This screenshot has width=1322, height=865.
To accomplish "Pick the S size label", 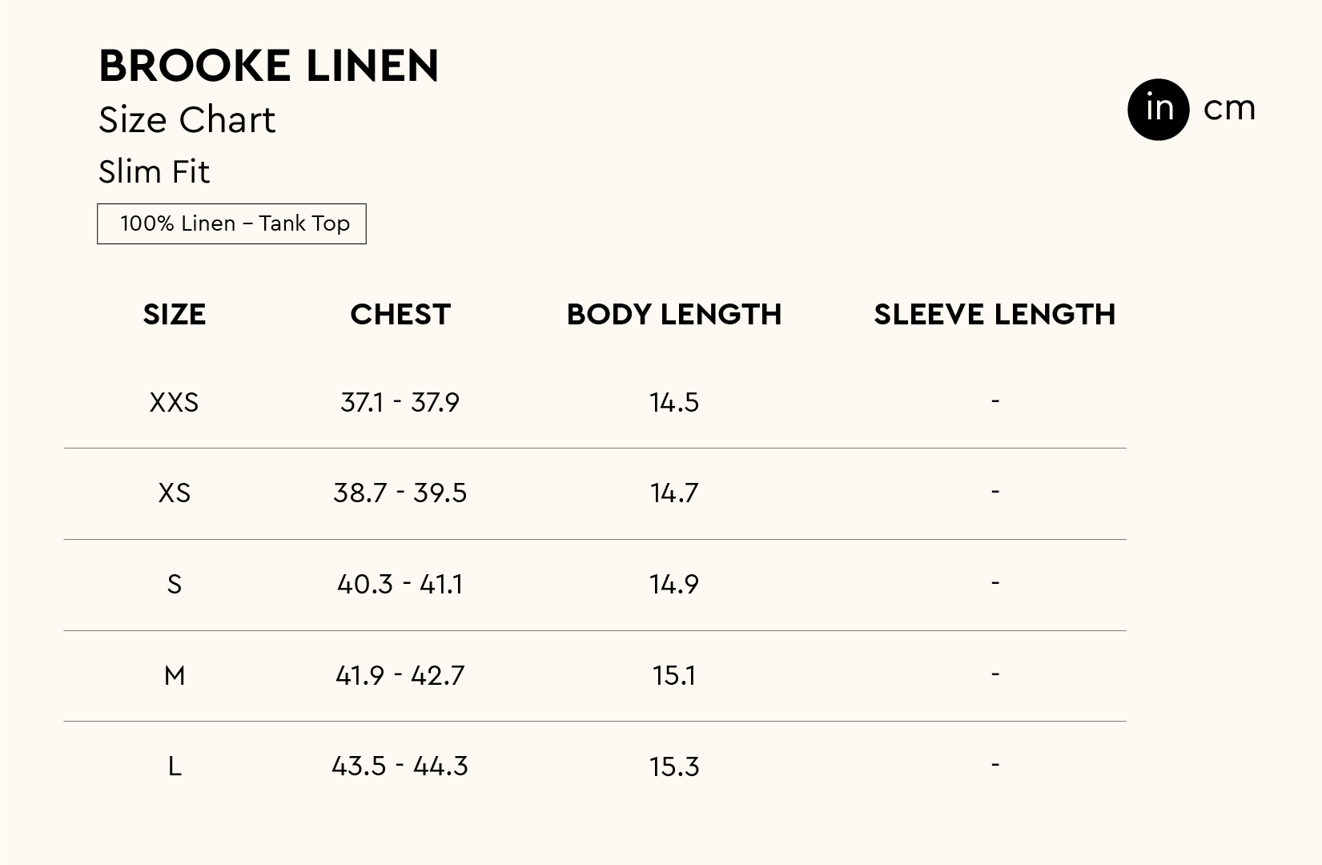I will pyautogui.click(x=174, y=584).
